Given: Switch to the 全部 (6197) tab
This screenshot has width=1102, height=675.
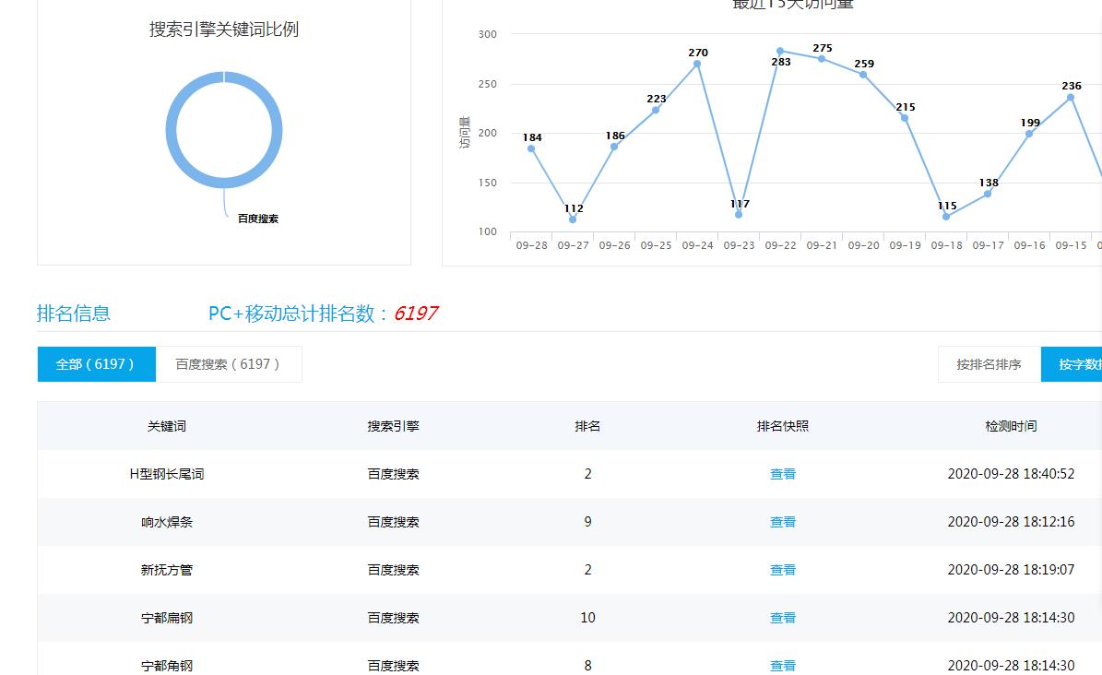Looking at the screenshot, I should pos(96,364).
